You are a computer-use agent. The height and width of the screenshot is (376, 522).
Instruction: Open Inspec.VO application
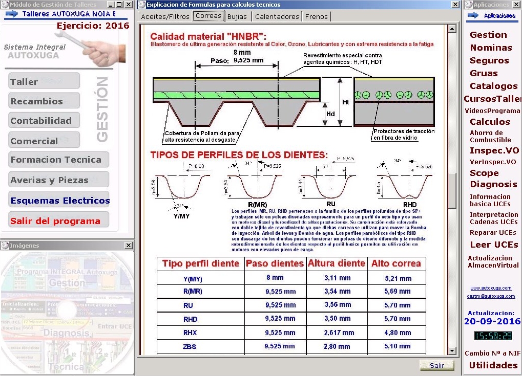tap(494, 150)
